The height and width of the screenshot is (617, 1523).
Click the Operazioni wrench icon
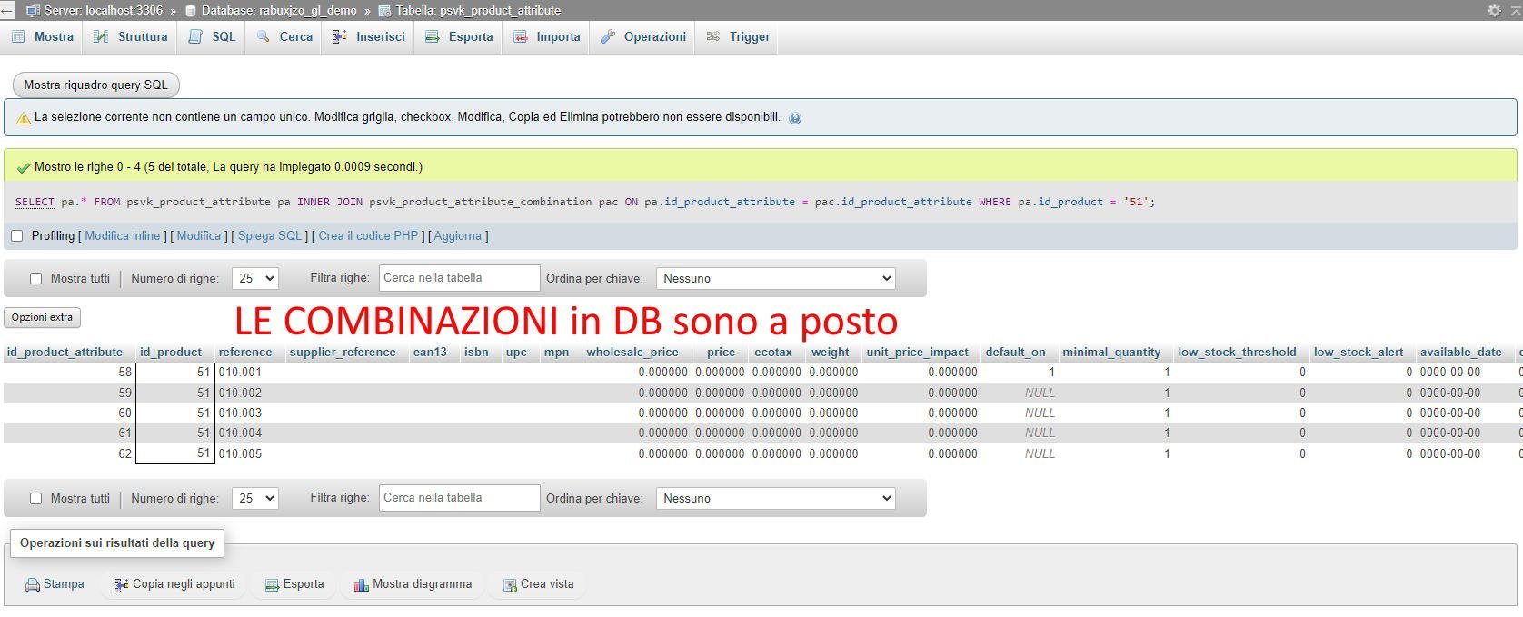[607, 36]
